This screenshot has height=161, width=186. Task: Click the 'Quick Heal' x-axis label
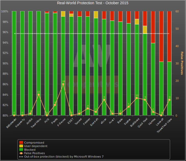tap(143, 123)
